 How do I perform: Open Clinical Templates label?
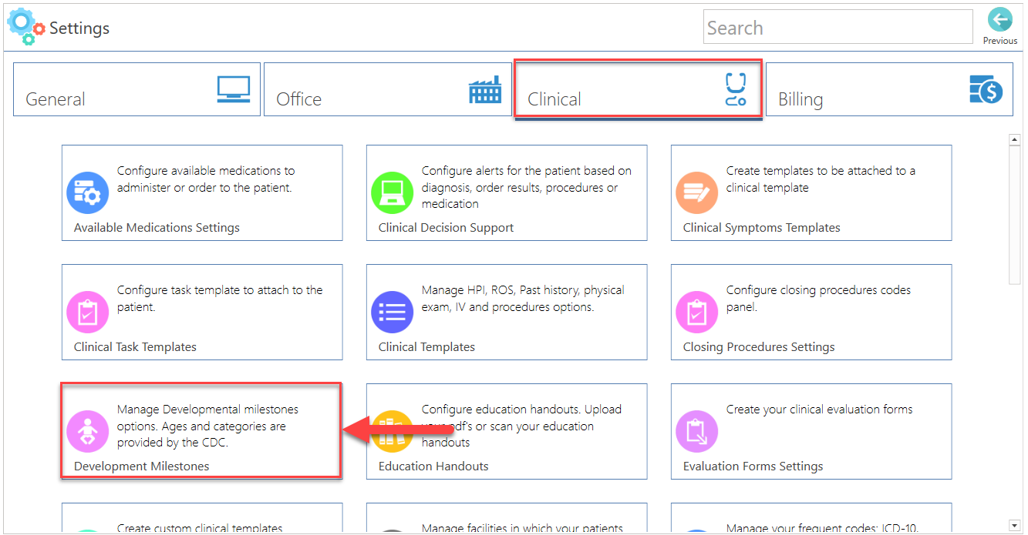pyautogui.click(x=426, y=347)
